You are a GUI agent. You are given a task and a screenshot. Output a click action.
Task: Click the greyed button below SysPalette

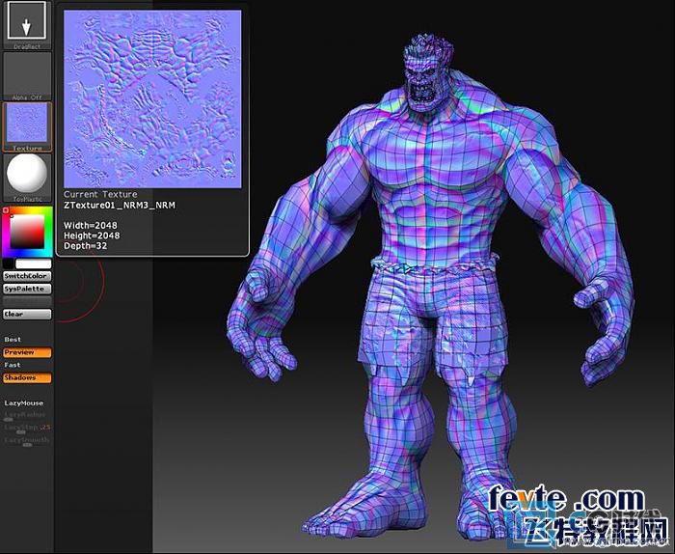tap(27, 301)
